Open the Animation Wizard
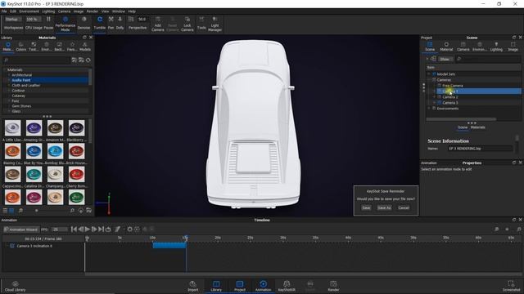Image resolution: width=524 pixels, height=294 pixels. [21, 229]
